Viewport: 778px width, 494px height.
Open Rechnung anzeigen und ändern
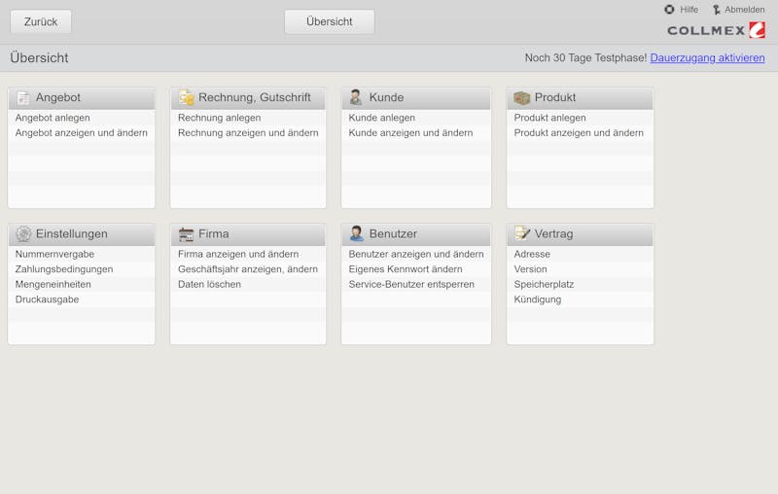point(248,133)
